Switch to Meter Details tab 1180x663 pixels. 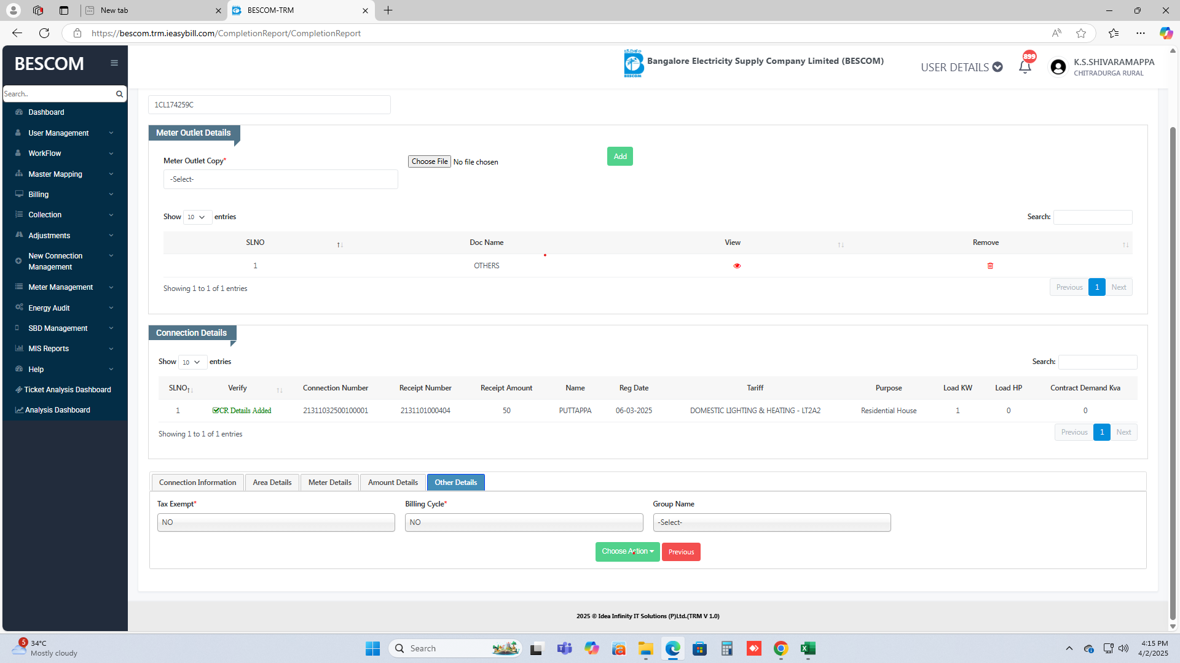coord(329,483)
